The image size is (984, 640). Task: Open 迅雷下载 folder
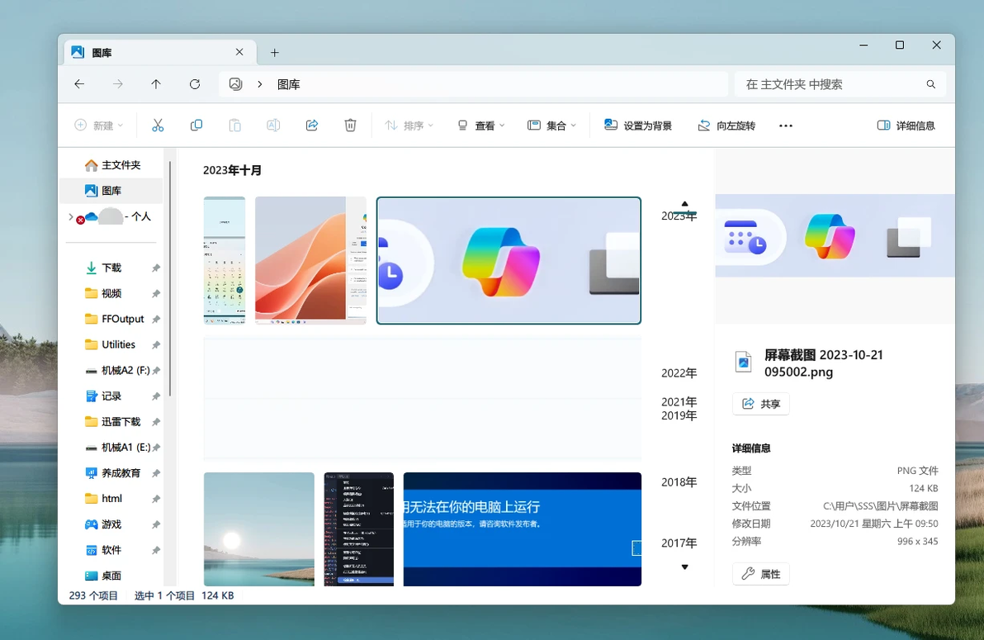point(111,422)
